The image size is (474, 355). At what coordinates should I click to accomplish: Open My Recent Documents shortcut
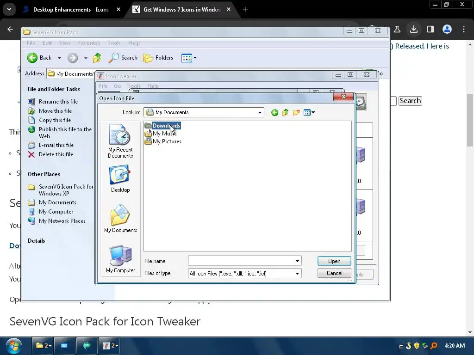click(120, 141)
